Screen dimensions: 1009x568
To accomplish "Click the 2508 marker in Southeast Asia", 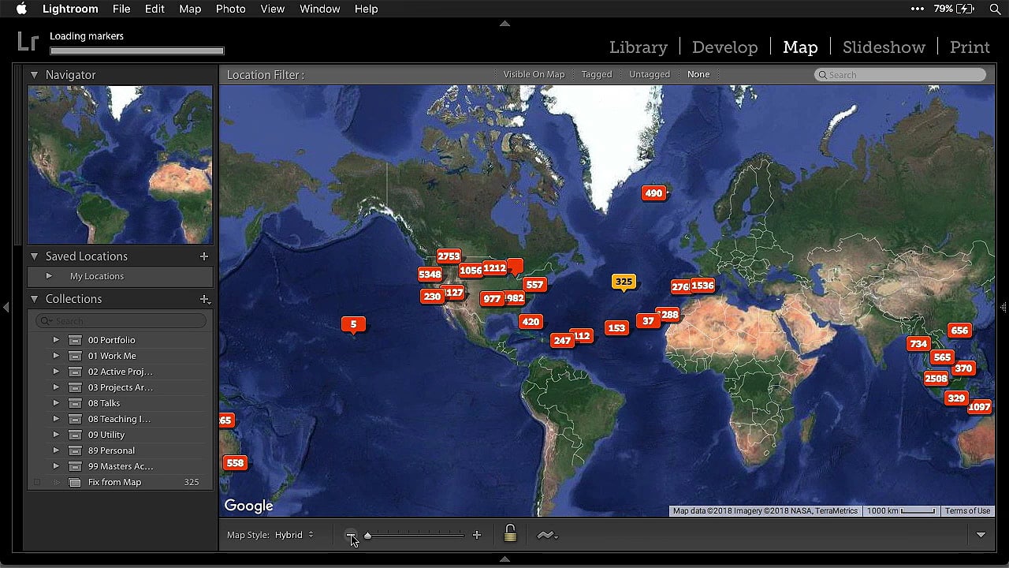I will (936, 379).
